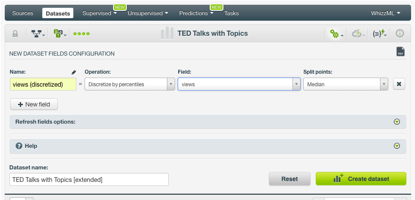
Task: Open the Operation dropdown Discretize by percentiles
Action: click(x=129, y=84)
